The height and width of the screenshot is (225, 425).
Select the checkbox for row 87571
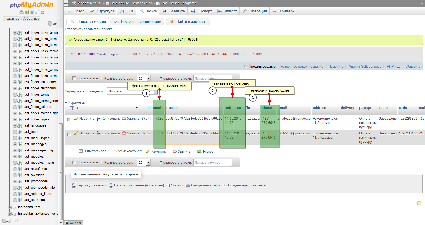tap(69, 119)
